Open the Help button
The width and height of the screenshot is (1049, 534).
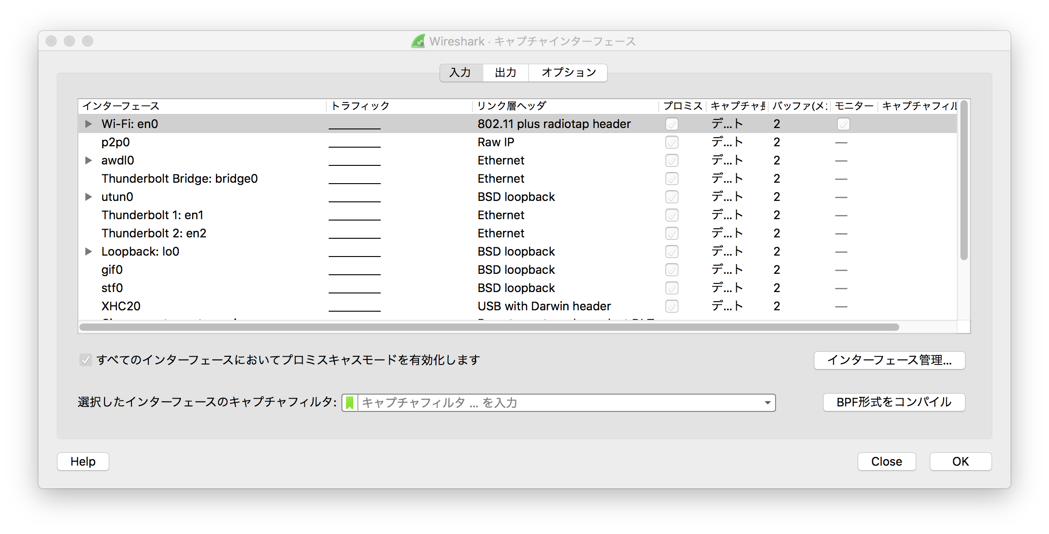click(83, 462)
